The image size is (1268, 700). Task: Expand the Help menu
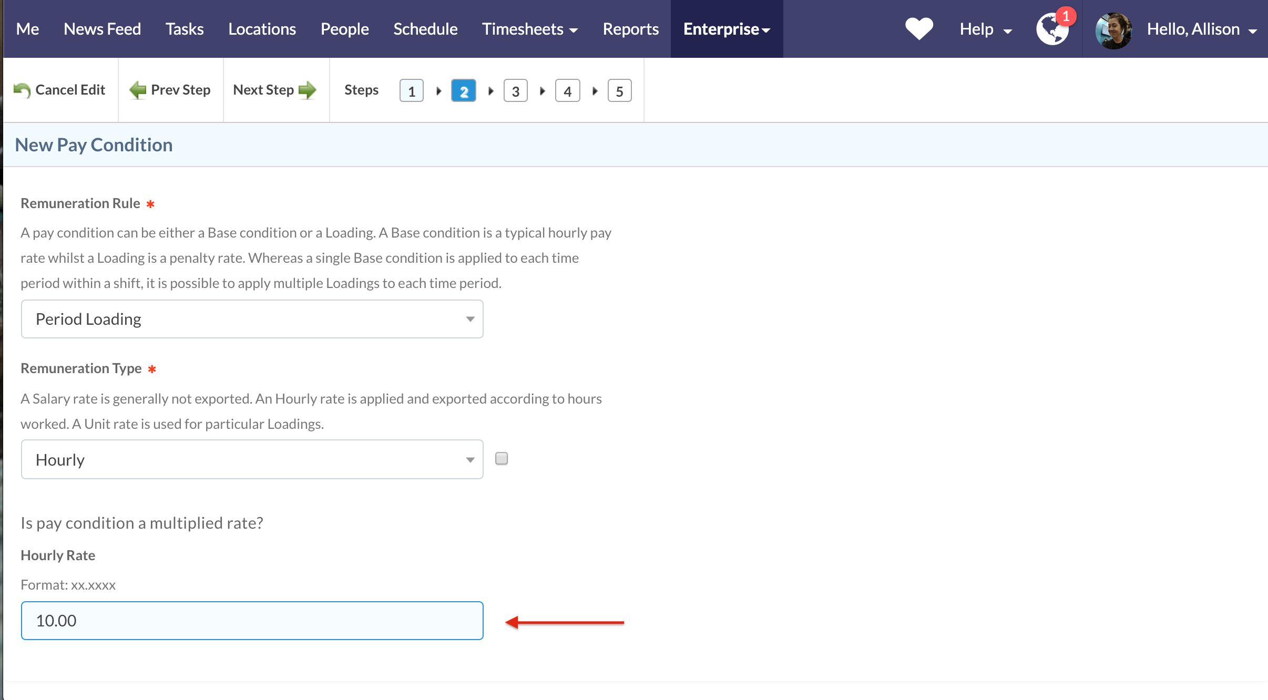[985, 29]
